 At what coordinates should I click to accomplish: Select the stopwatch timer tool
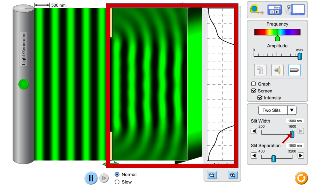click(274, 9)
